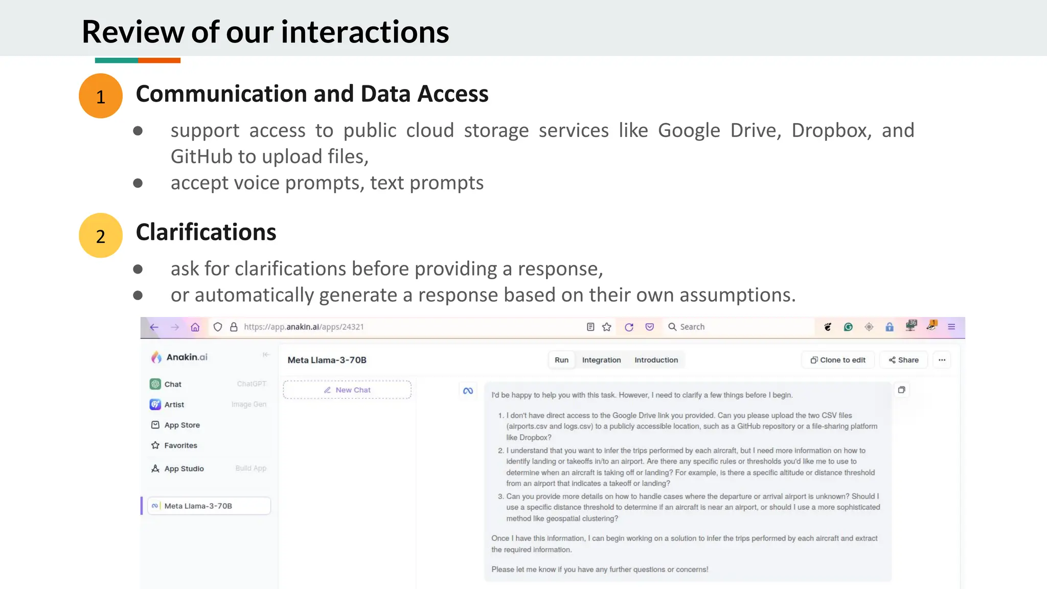The height and width of the screenshot is (589, 1047).
Task: Click the grey target extension icon
Action: [x=869, y=327]
